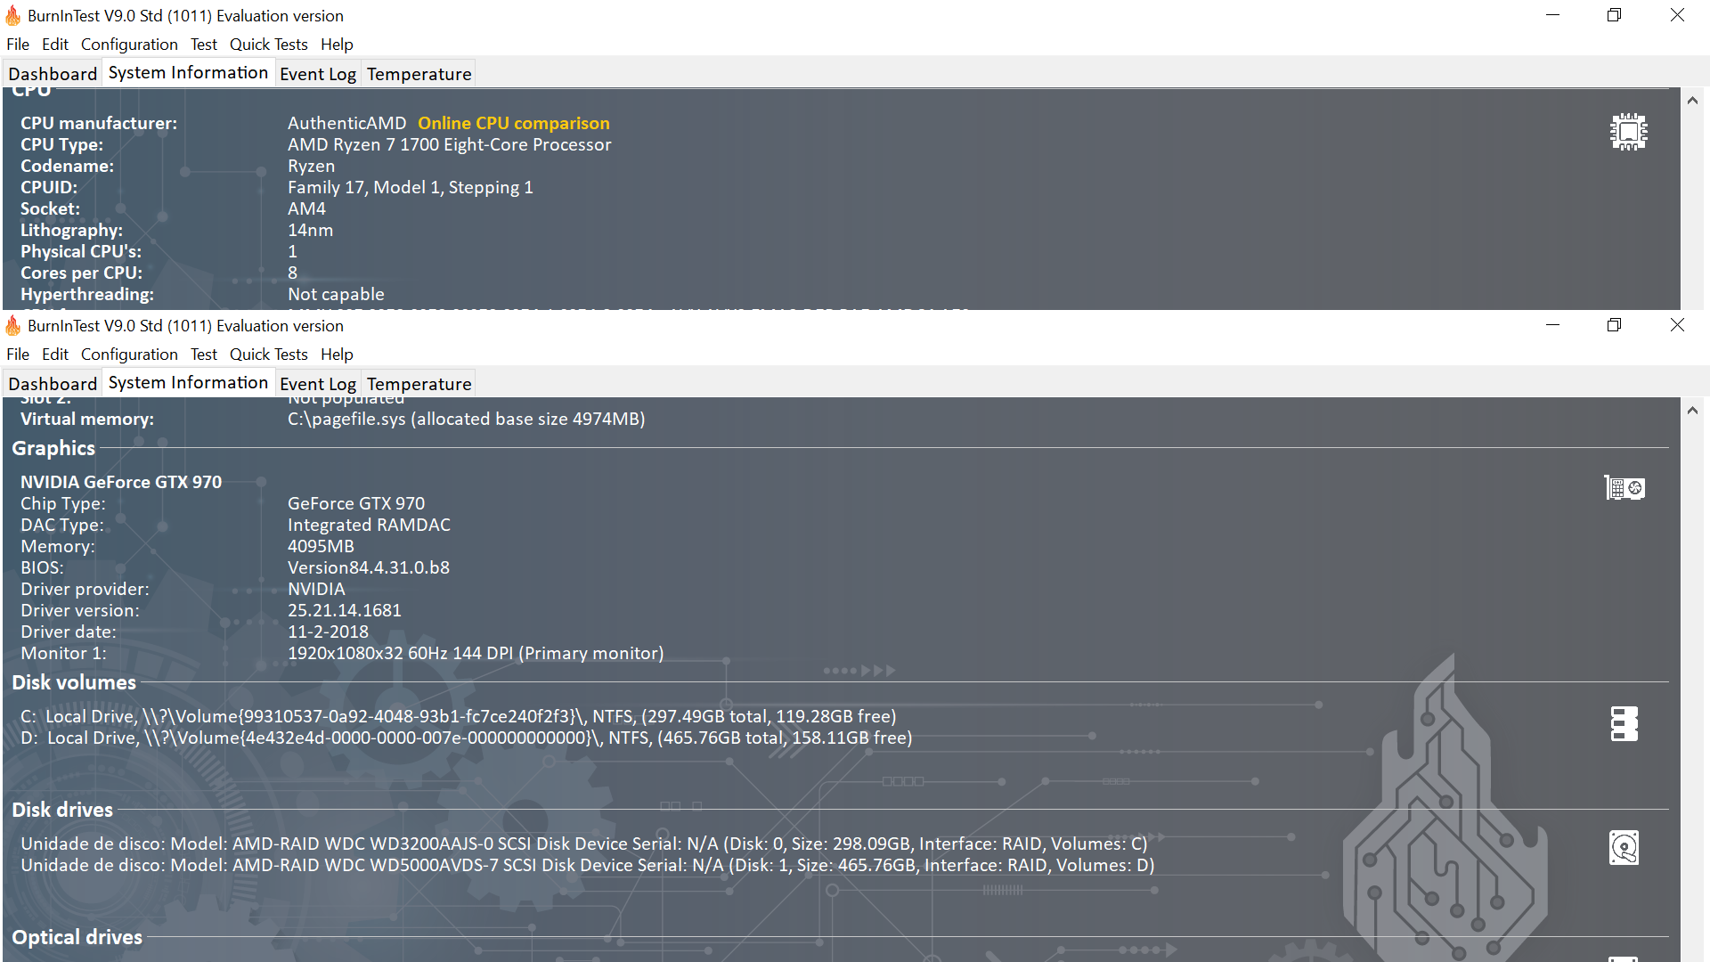Click the 'Disk volumes' section heading

point(74,682)
